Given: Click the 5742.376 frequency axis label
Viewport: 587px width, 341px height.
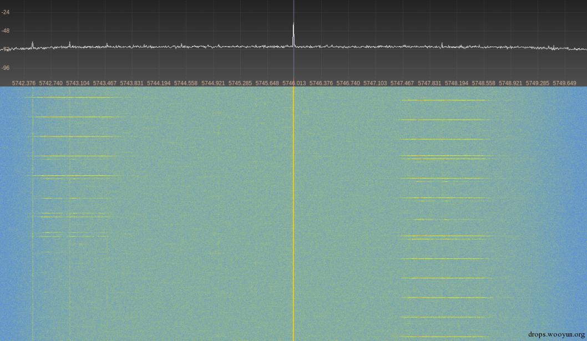Looking at the screenshot, I should pos(24,83).
